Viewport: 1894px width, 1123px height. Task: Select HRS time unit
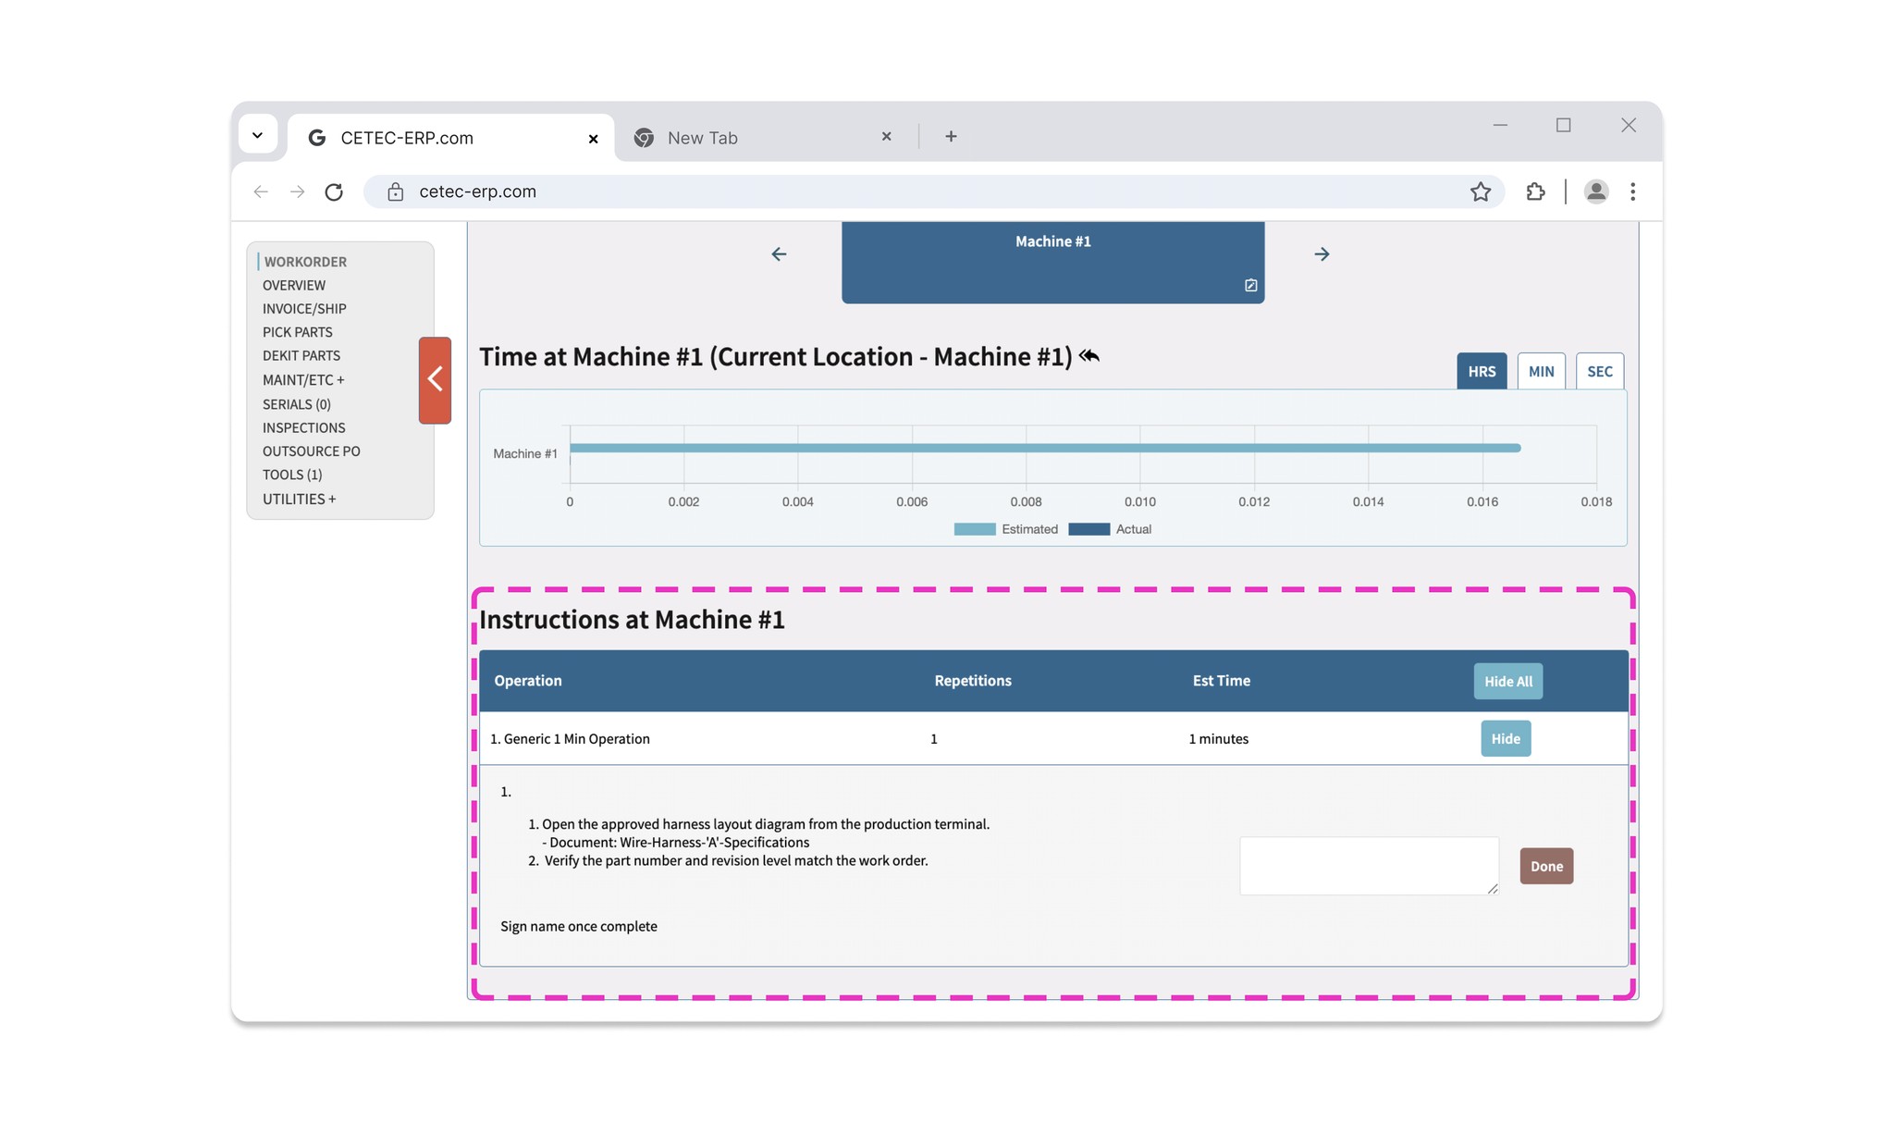1481,371
